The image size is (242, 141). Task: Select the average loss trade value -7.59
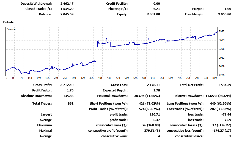click(x=227, y=120)
